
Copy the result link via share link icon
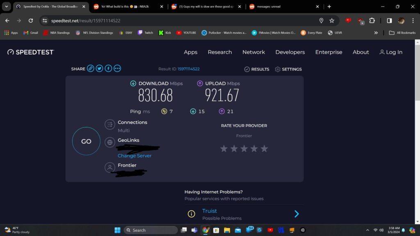(91, 68)
